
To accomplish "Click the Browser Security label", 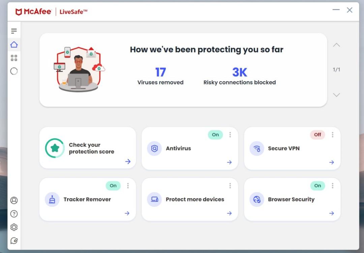I will 291,199.
